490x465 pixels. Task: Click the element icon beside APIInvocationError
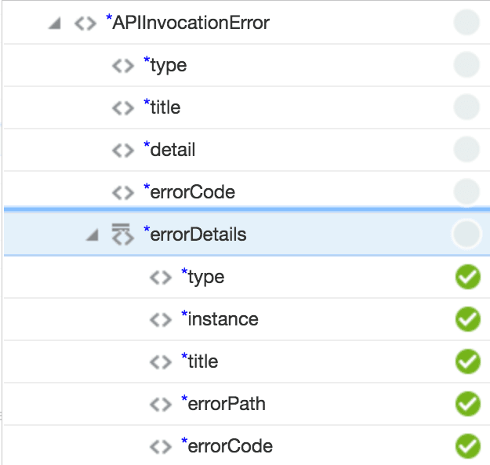pos(85,23)
